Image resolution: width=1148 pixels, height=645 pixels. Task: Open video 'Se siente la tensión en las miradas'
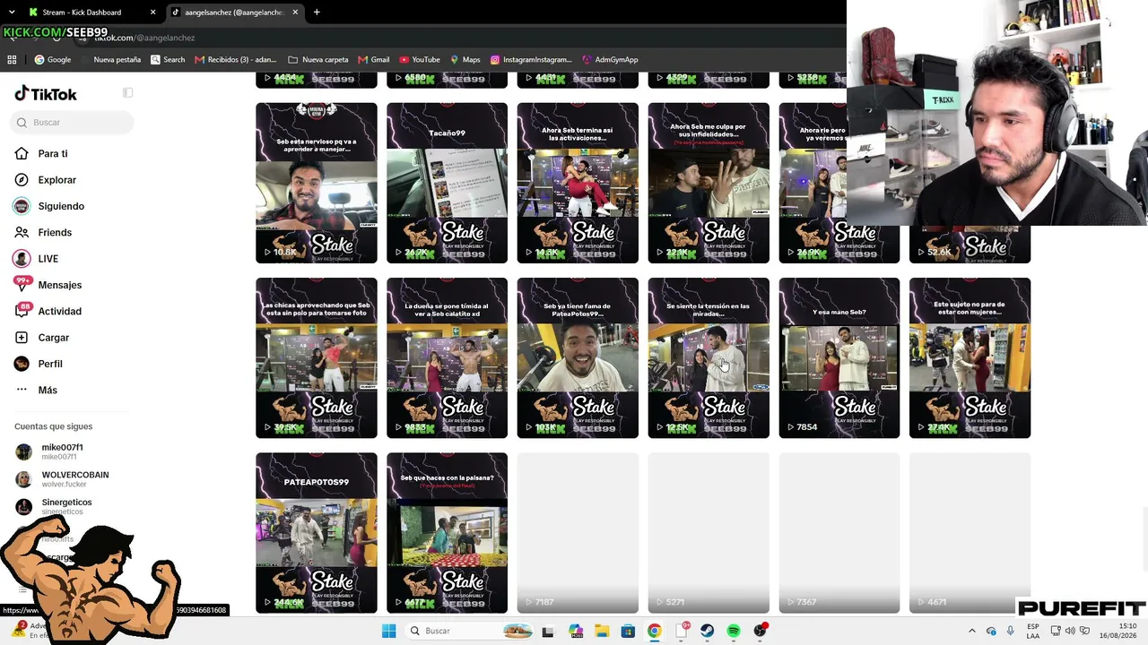[x=709, y=358]
